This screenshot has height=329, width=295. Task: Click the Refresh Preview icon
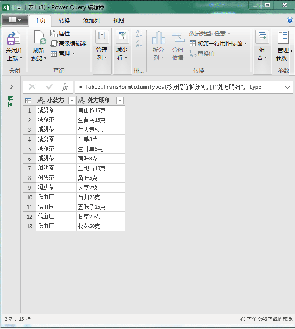coord(40,38)
